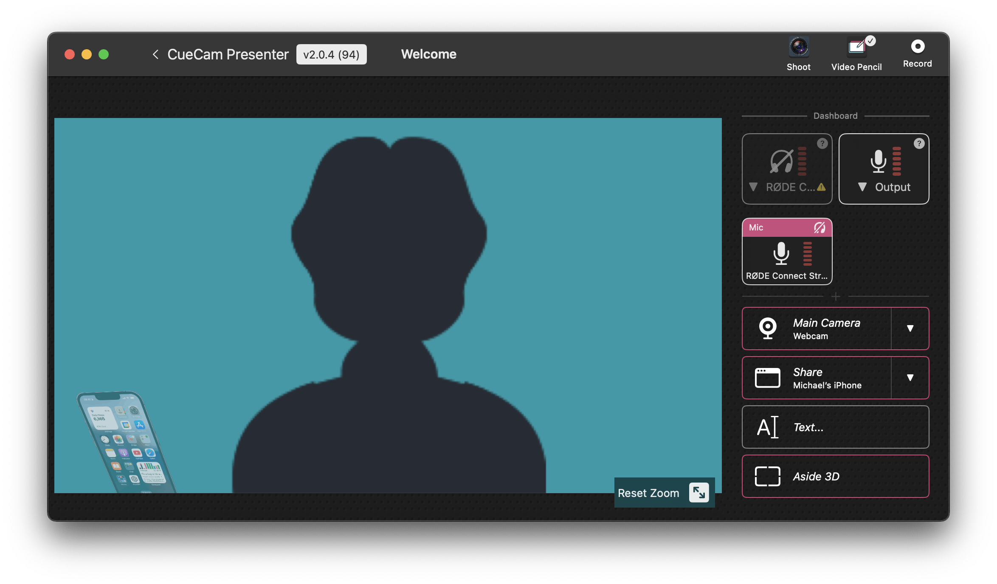Click the plus to add a dashboard item
This screenshot has height=584, width=997.
coord(836,297)
